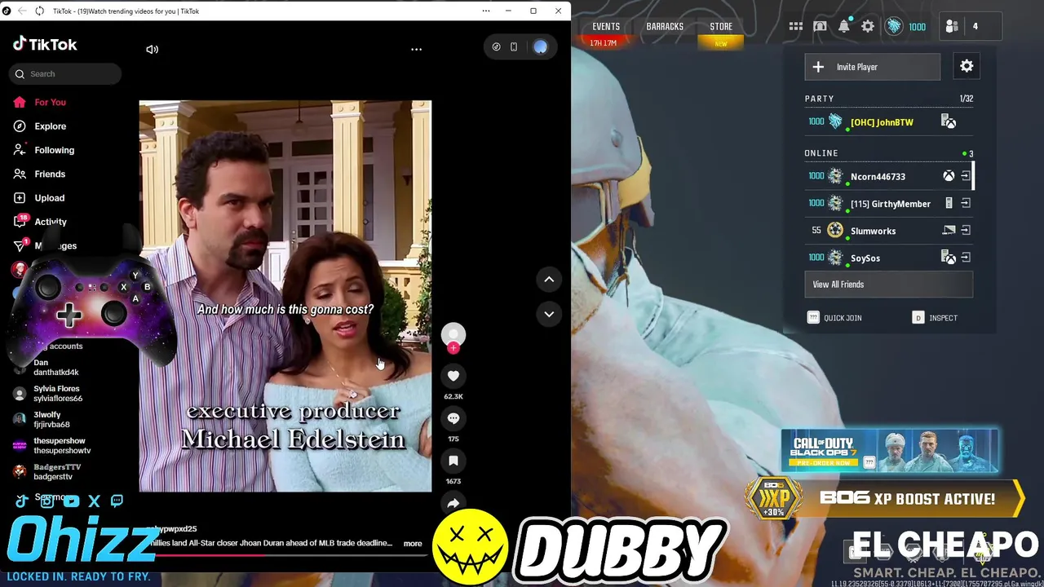Image resolution: width=1044 pixels, height=587 pixels.
Task: Like the TikTok video with heart icon
Action: pyautogui.click(x=453, y=376)
